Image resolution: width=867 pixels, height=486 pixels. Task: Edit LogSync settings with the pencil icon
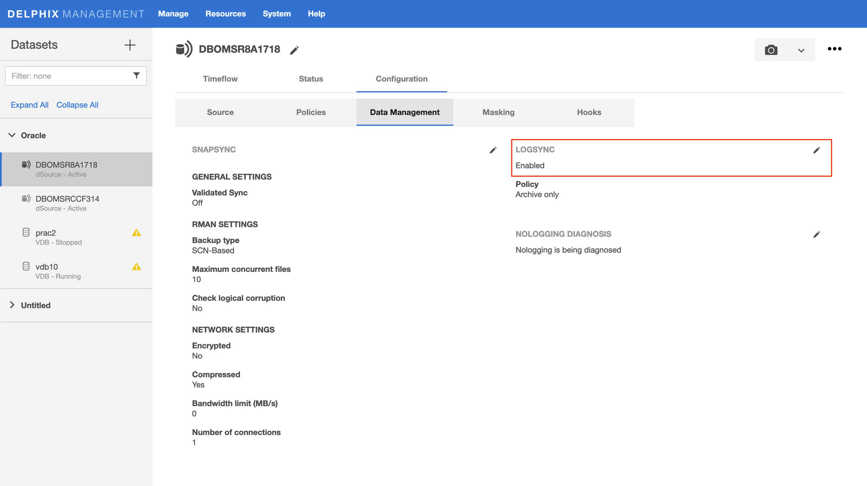816,150
